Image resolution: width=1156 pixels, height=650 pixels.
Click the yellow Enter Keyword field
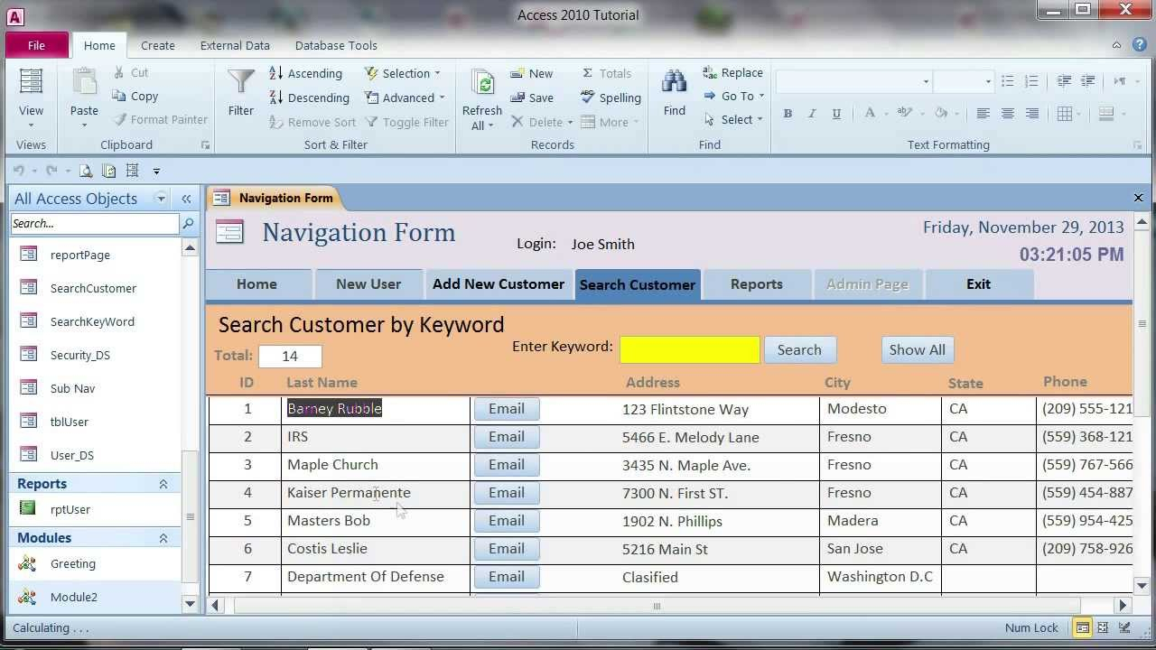pyautogui.click(x=689, y=349)
